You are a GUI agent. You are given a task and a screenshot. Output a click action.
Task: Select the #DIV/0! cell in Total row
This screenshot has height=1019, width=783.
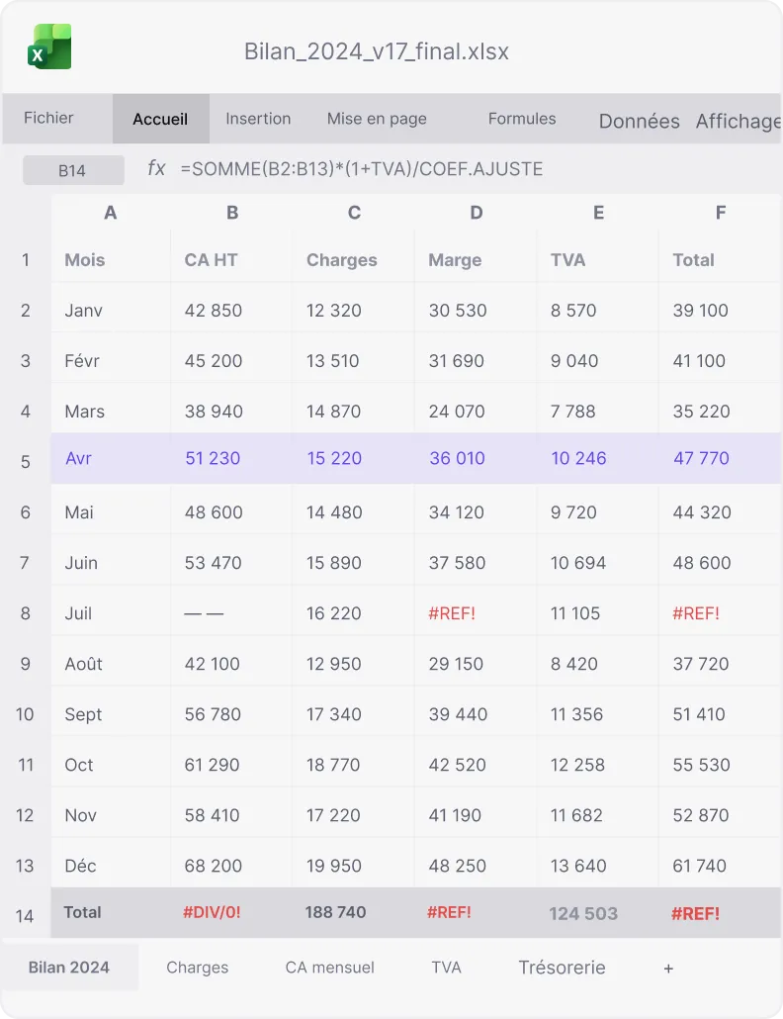coord(212,912)
